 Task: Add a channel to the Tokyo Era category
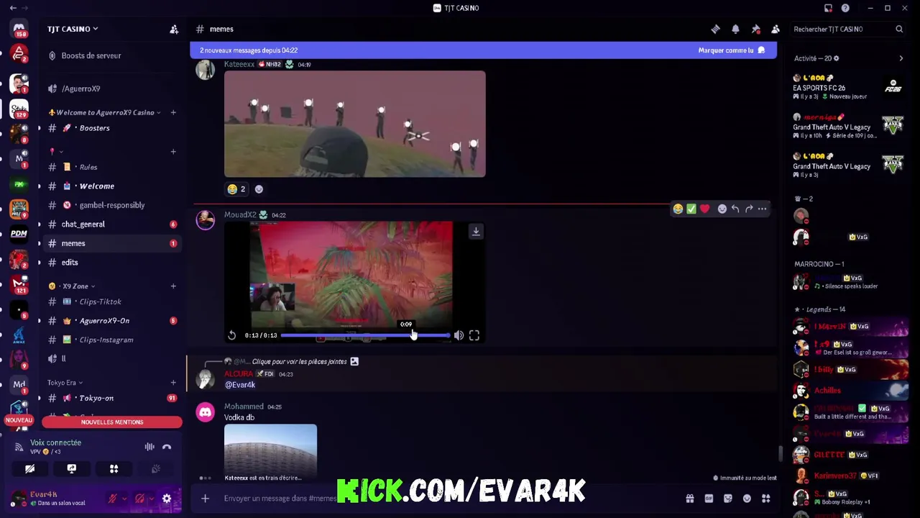173,383
